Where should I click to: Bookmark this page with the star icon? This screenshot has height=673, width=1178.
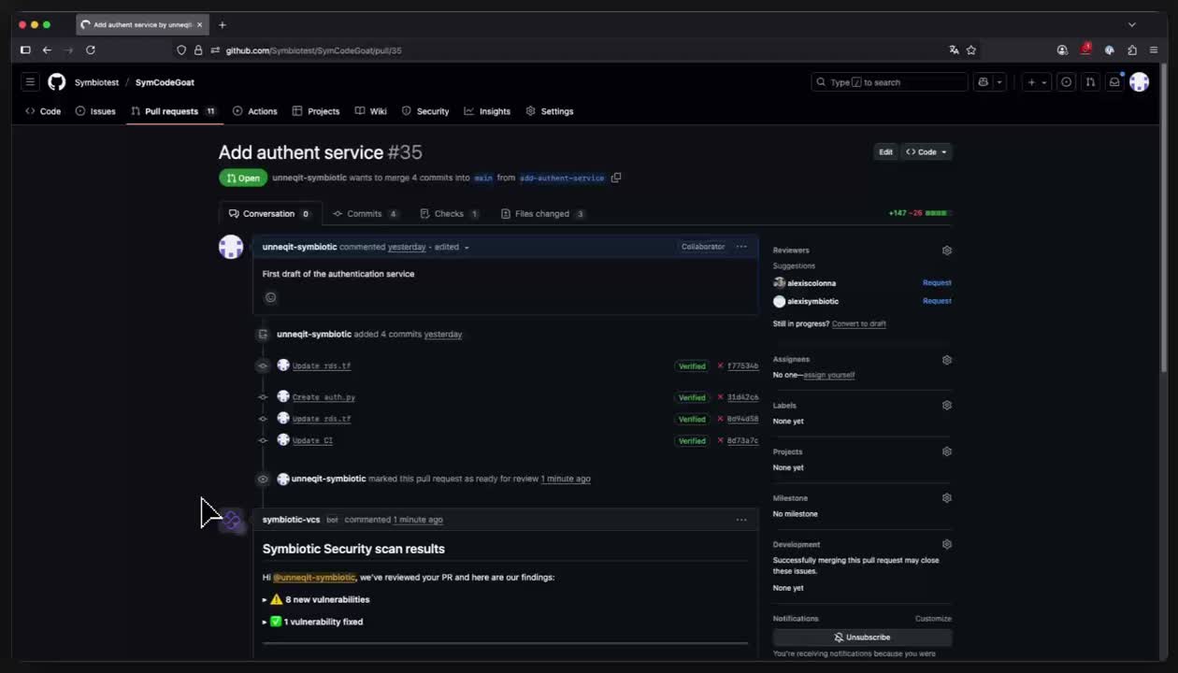pos(971,50)
